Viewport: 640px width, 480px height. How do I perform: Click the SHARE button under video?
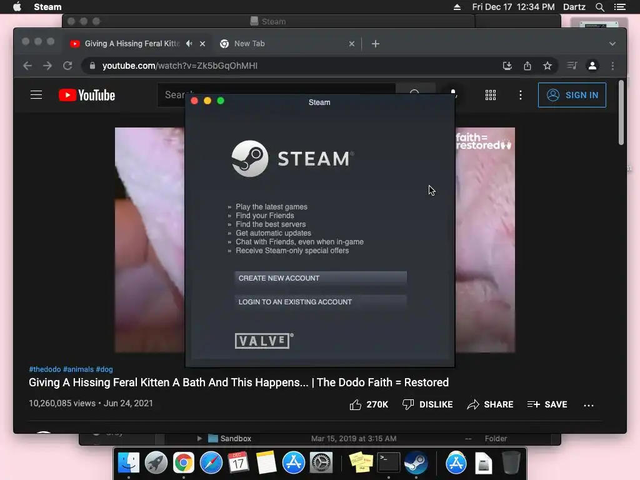click(490, 404)
